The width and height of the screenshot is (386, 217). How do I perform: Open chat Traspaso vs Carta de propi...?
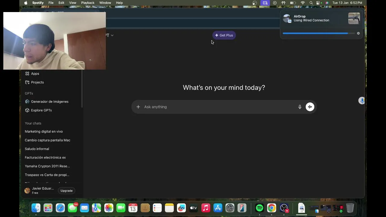tap(47, 175)
